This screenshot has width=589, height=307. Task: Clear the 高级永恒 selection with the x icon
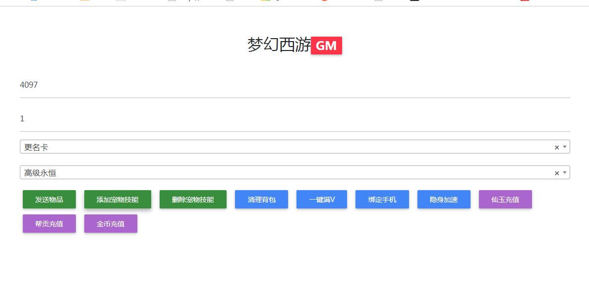556,173
